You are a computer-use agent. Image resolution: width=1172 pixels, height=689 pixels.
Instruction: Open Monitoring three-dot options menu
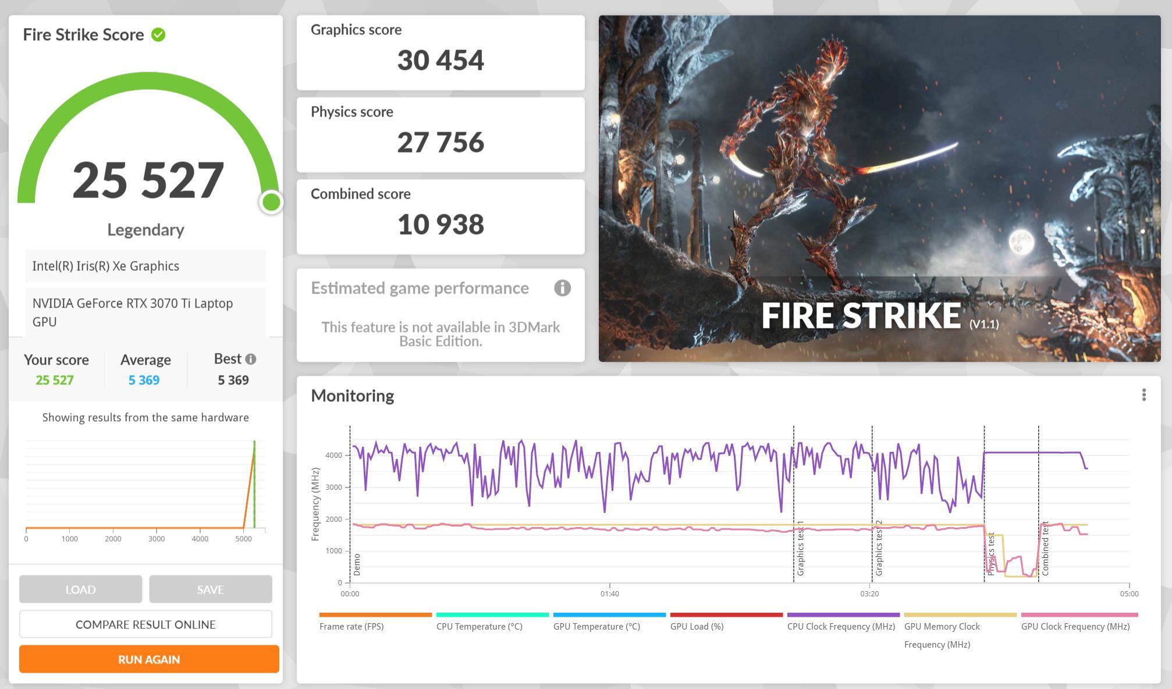pos(1143,395)
